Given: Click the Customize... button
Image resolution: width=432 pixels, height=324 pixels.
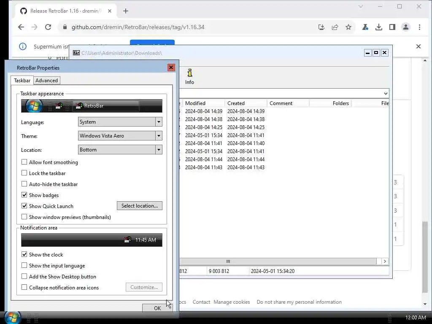Looking at the screenshot, I should pyautogui.click(x=144, y=287).
